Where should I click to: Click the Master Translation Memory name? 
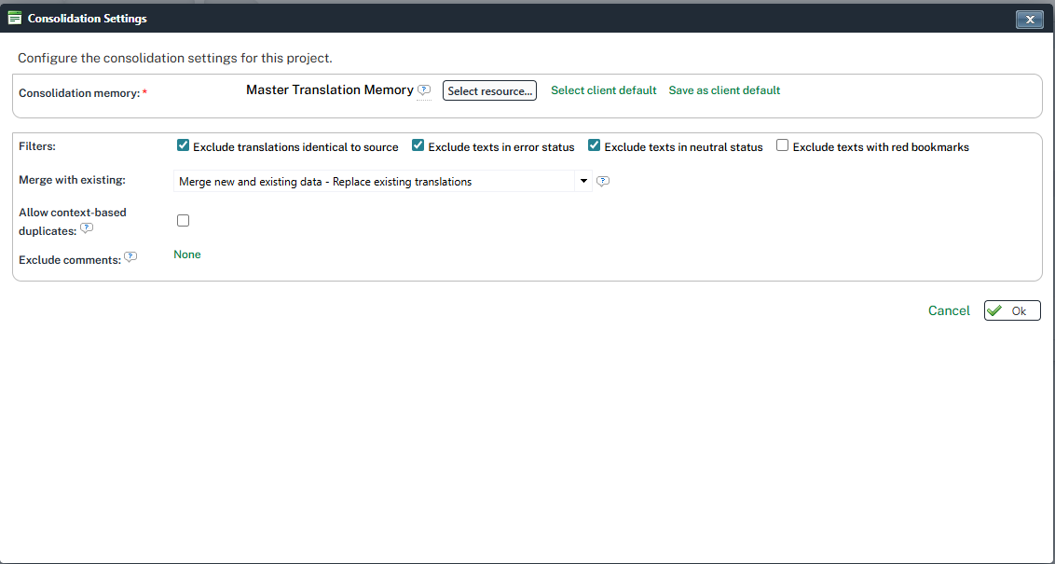pos(329,89)
